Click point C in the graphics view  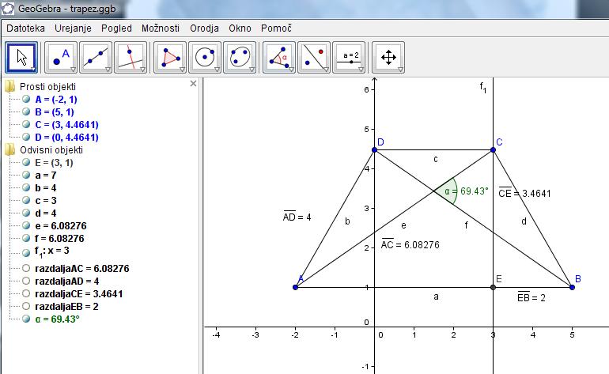(493, 149)
